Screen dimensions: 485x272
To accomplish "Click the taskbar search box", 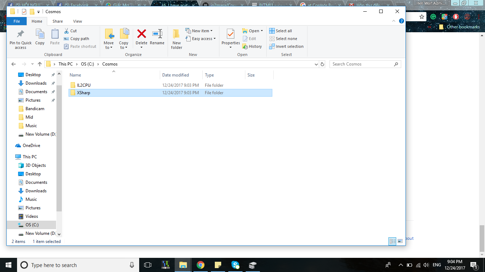I will tap(78, 265).
